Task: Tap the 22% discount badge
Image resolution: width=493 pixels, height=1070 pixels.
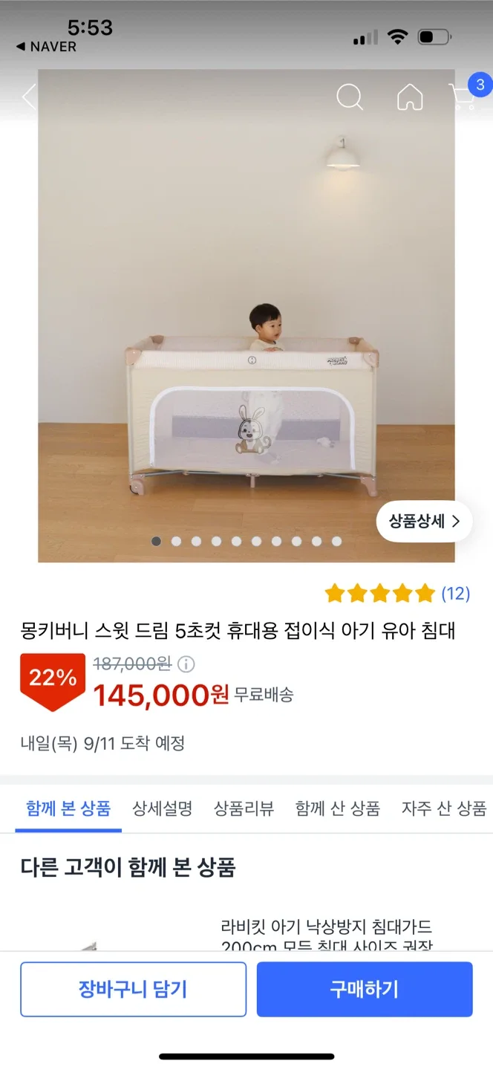Action: [x=52, y=679]
